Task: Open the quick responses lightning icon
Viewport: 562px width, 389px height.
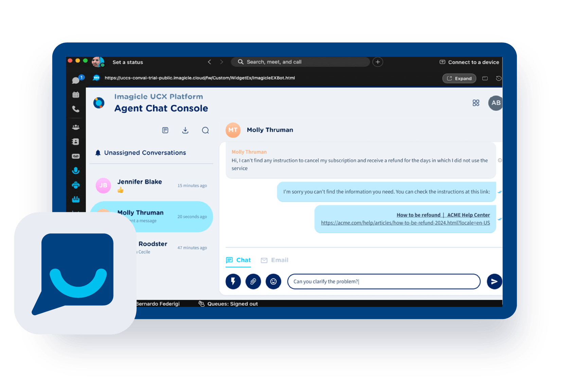Action: (x=233, y=281)
